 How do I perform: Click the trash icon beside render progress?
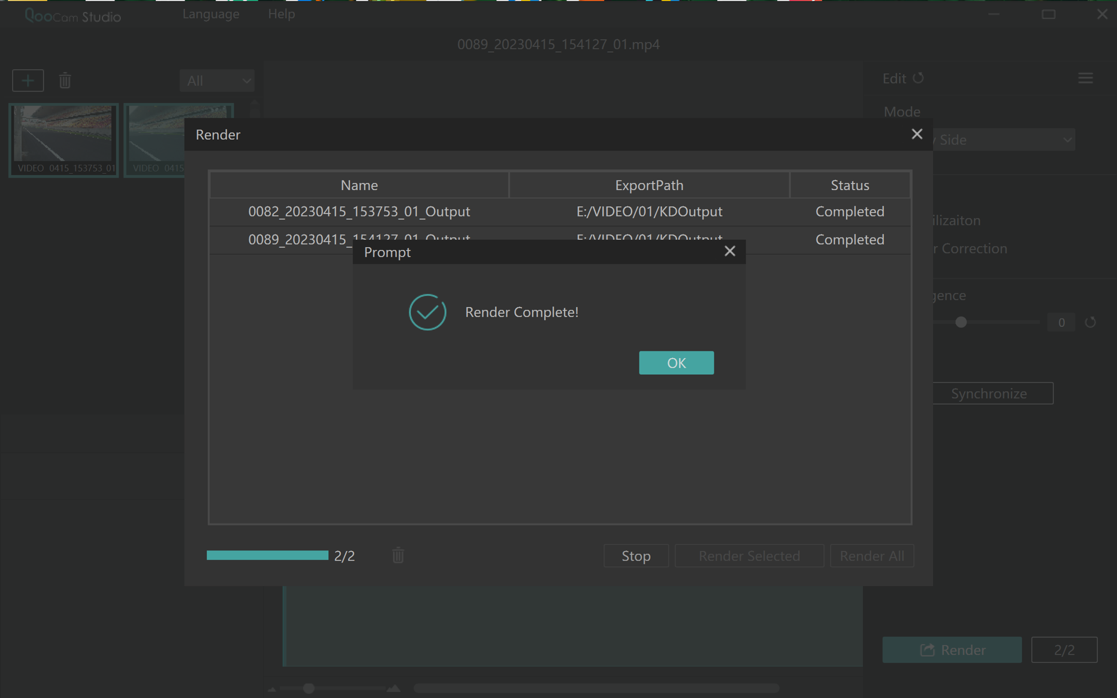tap(398, 556)
